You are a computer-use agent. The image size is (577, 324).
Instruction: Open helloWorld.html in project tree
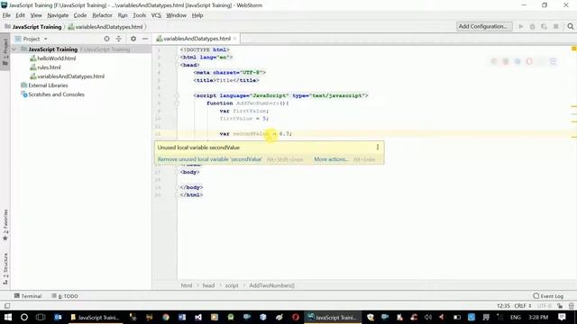(x=56, y=58)
